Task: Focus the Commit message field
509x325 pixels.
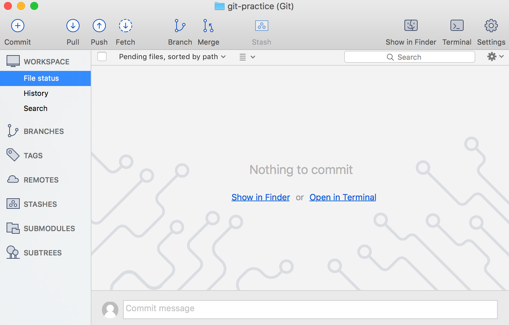Action: click(310, 309)
